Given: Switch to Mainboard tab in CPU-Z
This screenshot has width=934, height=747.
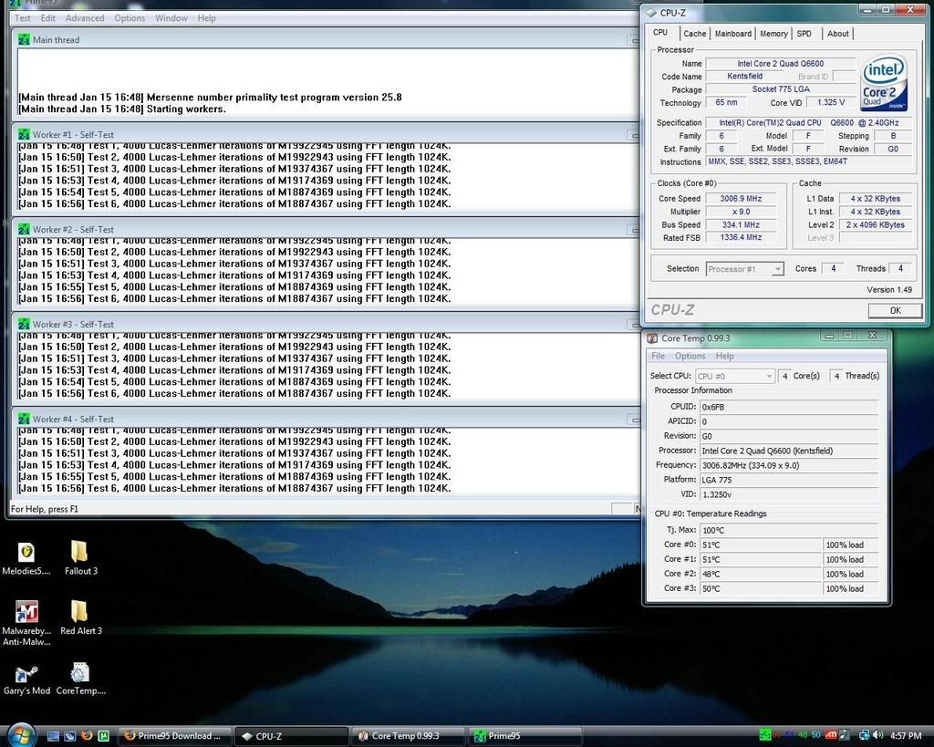Looking at the screenshot, I should click(733, 34).
